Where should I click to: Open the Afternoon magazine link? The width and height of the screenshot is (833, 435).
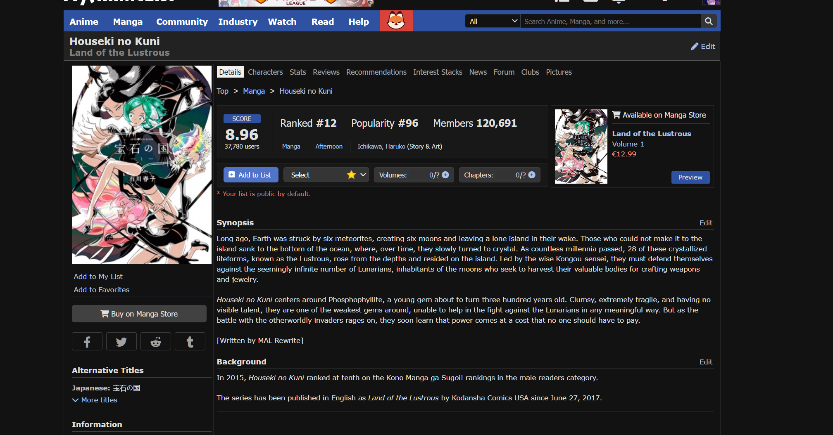[329, 147]
